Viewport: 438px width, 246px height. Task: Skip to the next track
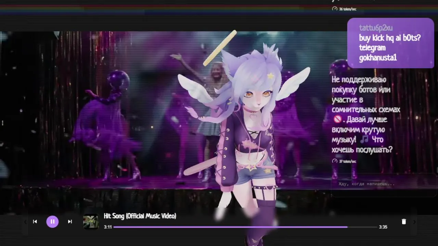pyautogui.click(x=70, y=221)
